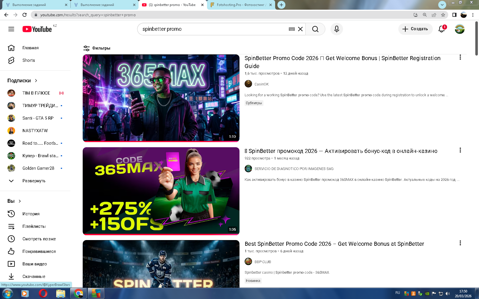Reload the current page

click(25, 15)
